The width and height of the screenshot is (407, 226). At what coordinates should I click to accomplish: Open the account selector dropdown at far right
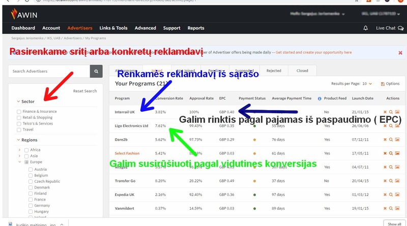381,14
